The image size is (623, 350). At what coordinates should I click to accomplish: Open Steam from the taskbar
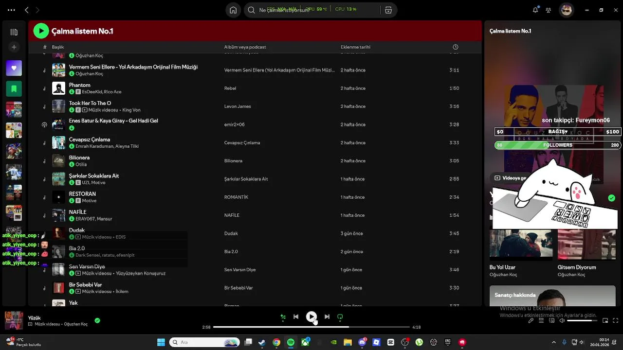[x=262, y=342]
